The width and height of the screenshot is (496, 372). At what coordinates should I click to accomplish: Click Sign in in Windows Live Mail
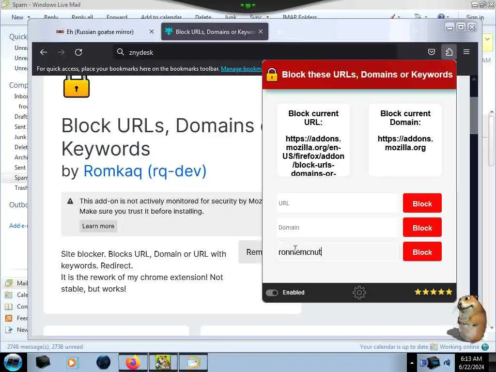[475, 17]
